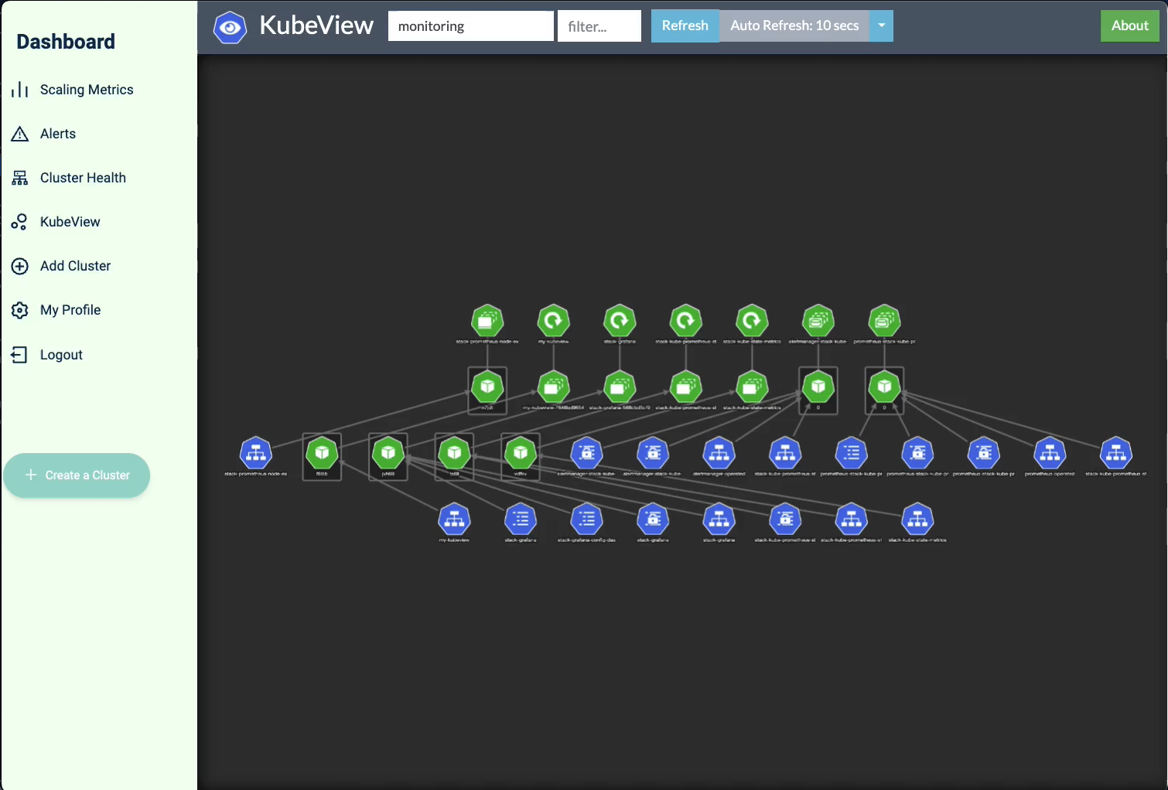Select the jvh69 pod node
This screenshot has width=1168, height=790.
point(388,453)
